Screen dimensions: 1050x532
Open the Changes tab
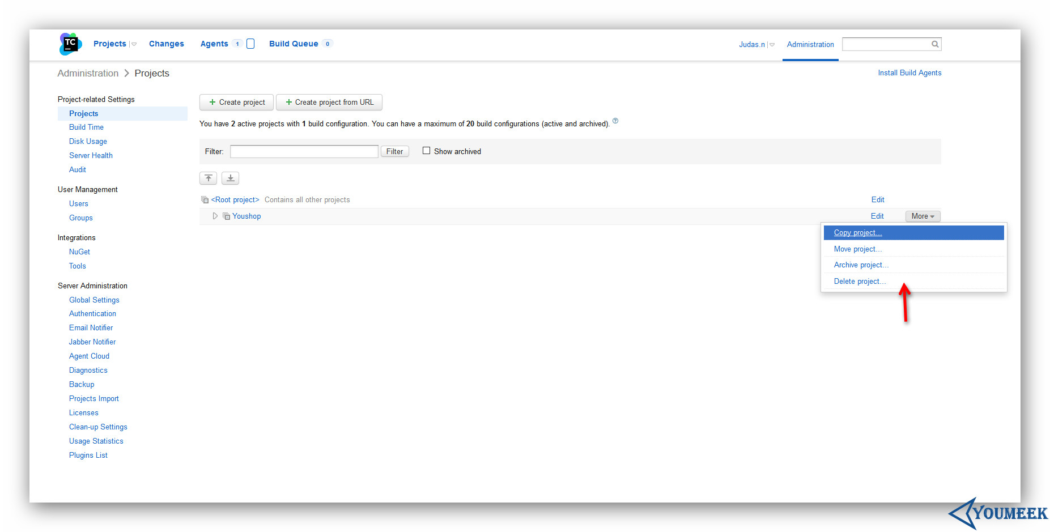click(166, 44)
